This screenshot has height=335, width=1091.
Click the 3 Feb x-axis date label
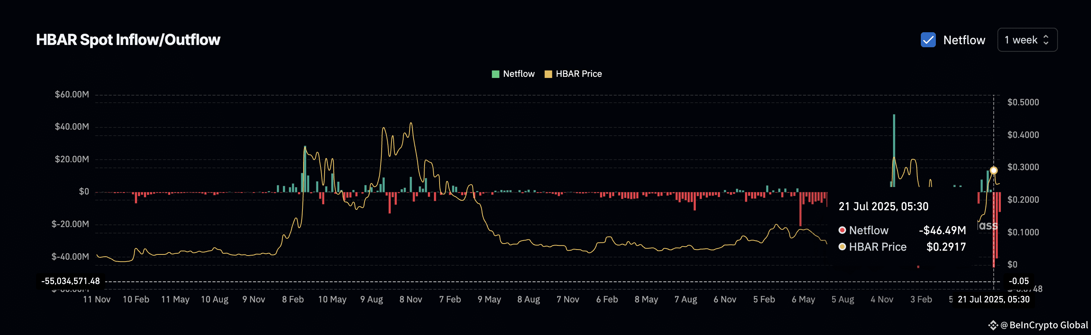pos(921,299)
